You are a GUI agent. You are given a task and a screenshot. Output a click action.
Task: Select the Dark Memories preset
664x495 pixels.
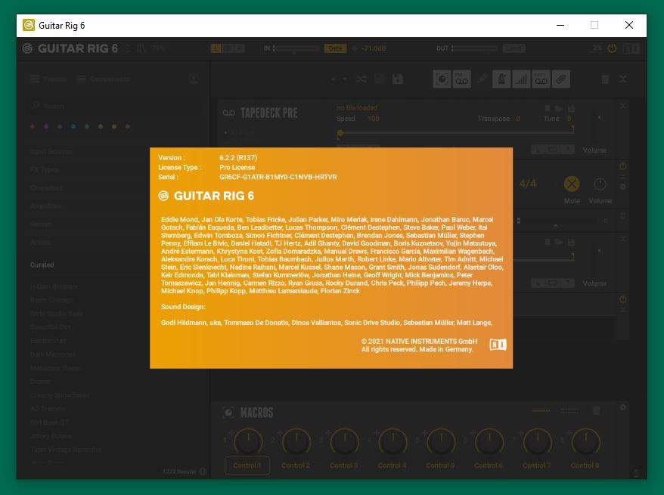[53, 354]
